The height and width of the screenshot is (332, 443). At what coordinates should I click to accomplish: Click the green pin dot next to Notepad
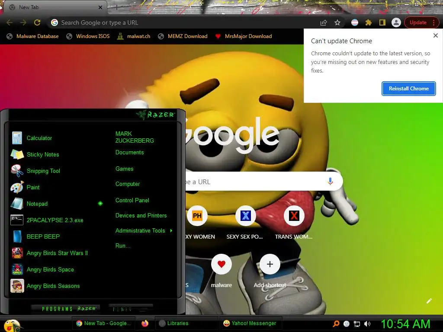click(x=100, y=204)
